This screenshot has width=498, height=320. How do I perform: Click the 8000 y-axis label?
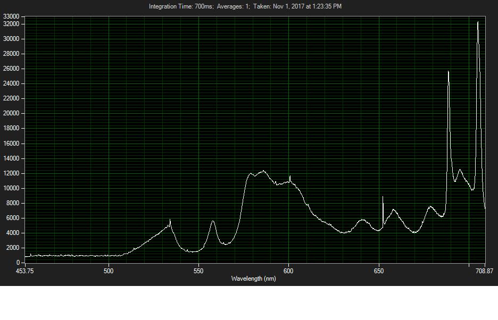click(13, 203)
